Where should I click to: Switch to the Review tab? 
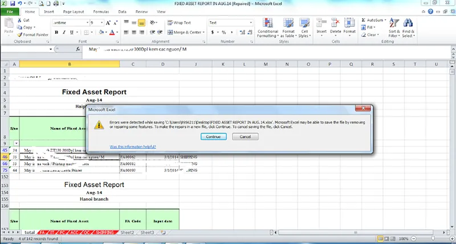point(141,12)
